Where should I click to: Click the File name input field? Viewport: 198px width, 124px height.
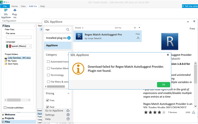click(x=19, y=37)
